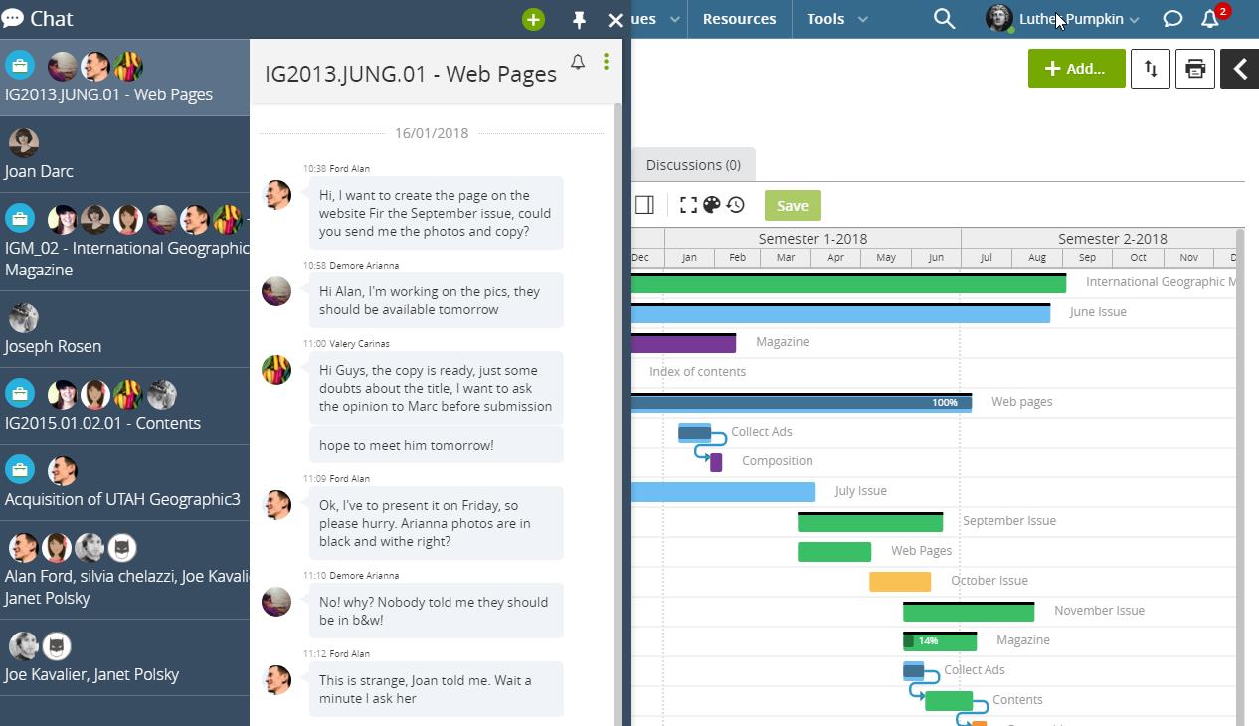Toggle chat notifications via the bell in conversation header
This screenshot has width=1259, height=726.
click(x=577, y=62)
